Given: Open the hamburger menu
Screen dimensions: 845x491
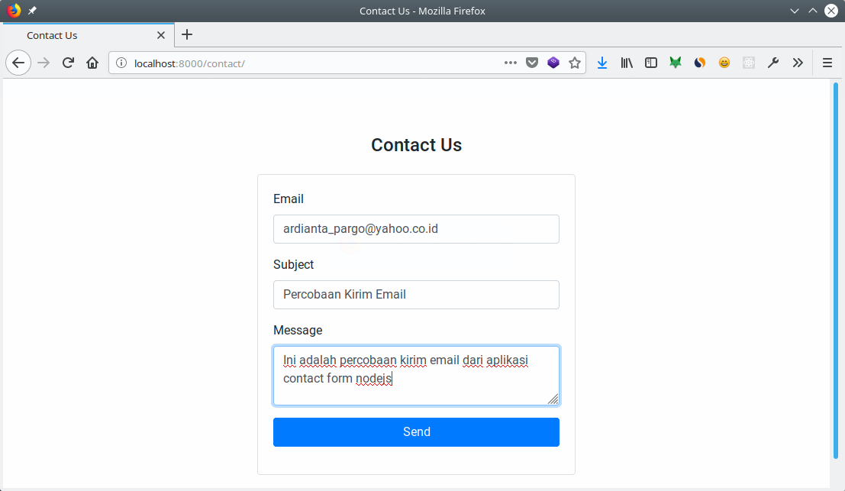Looking at the screenshot, I should point(827,63).
